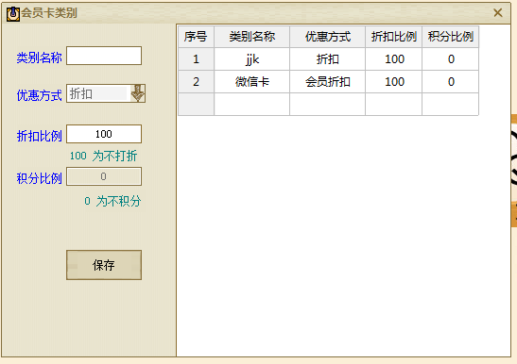Image resolution: width=517 pixels, height=364 pixels.
Task: Close the 会员卡类别 window
Action: pos(498,13)
